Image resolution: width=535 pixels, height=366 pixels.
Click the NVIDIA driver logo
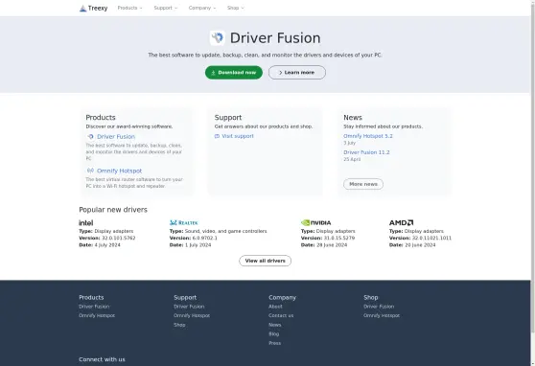(316, 222)
